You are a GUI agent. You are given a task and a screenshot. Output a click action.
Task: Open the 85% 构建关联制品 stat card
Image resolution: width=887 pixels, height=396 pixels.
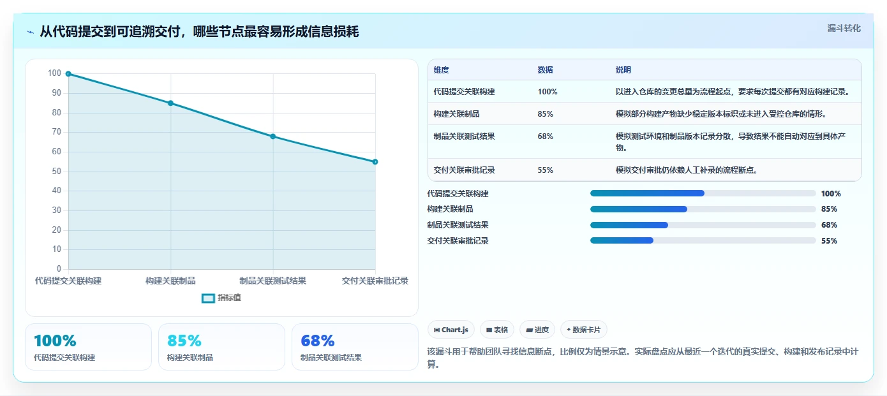(221, 347)
